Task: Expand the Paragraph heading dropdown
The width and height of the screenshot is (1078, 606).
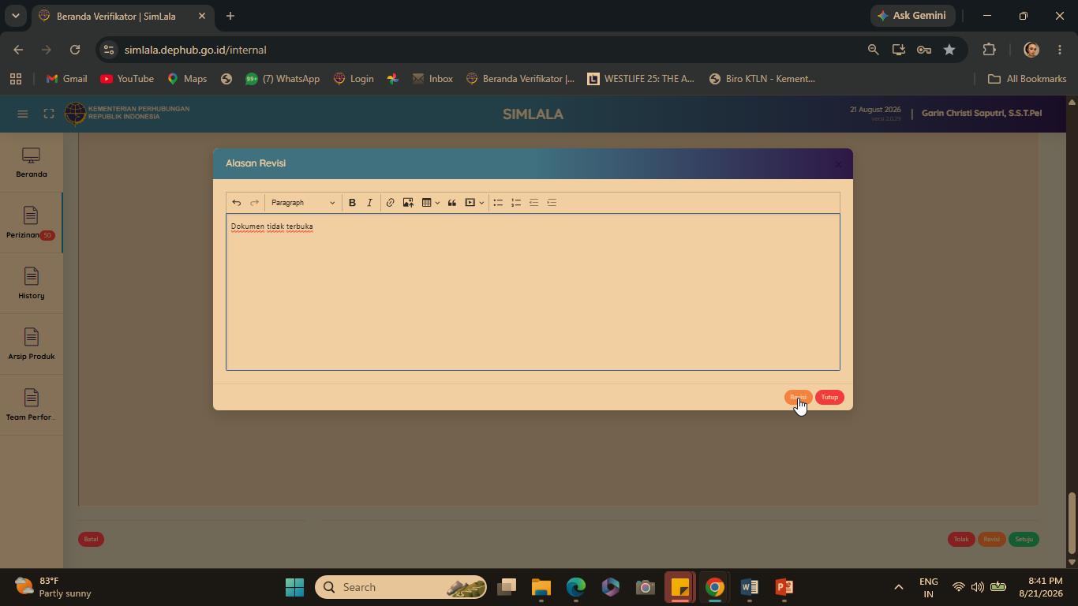Action: click(x=303, y=203)
